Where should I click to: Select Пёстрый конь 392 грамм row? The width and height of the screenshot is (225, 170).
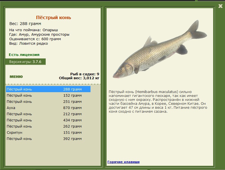tap(48, 139)
